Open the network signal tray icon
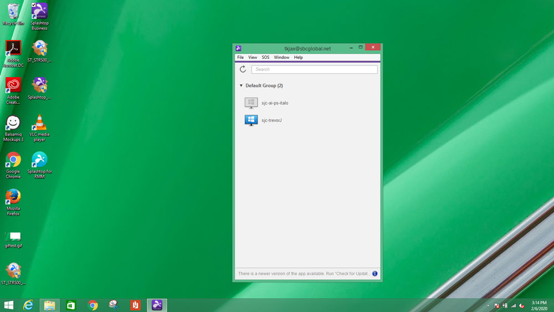 click(514, 306)
